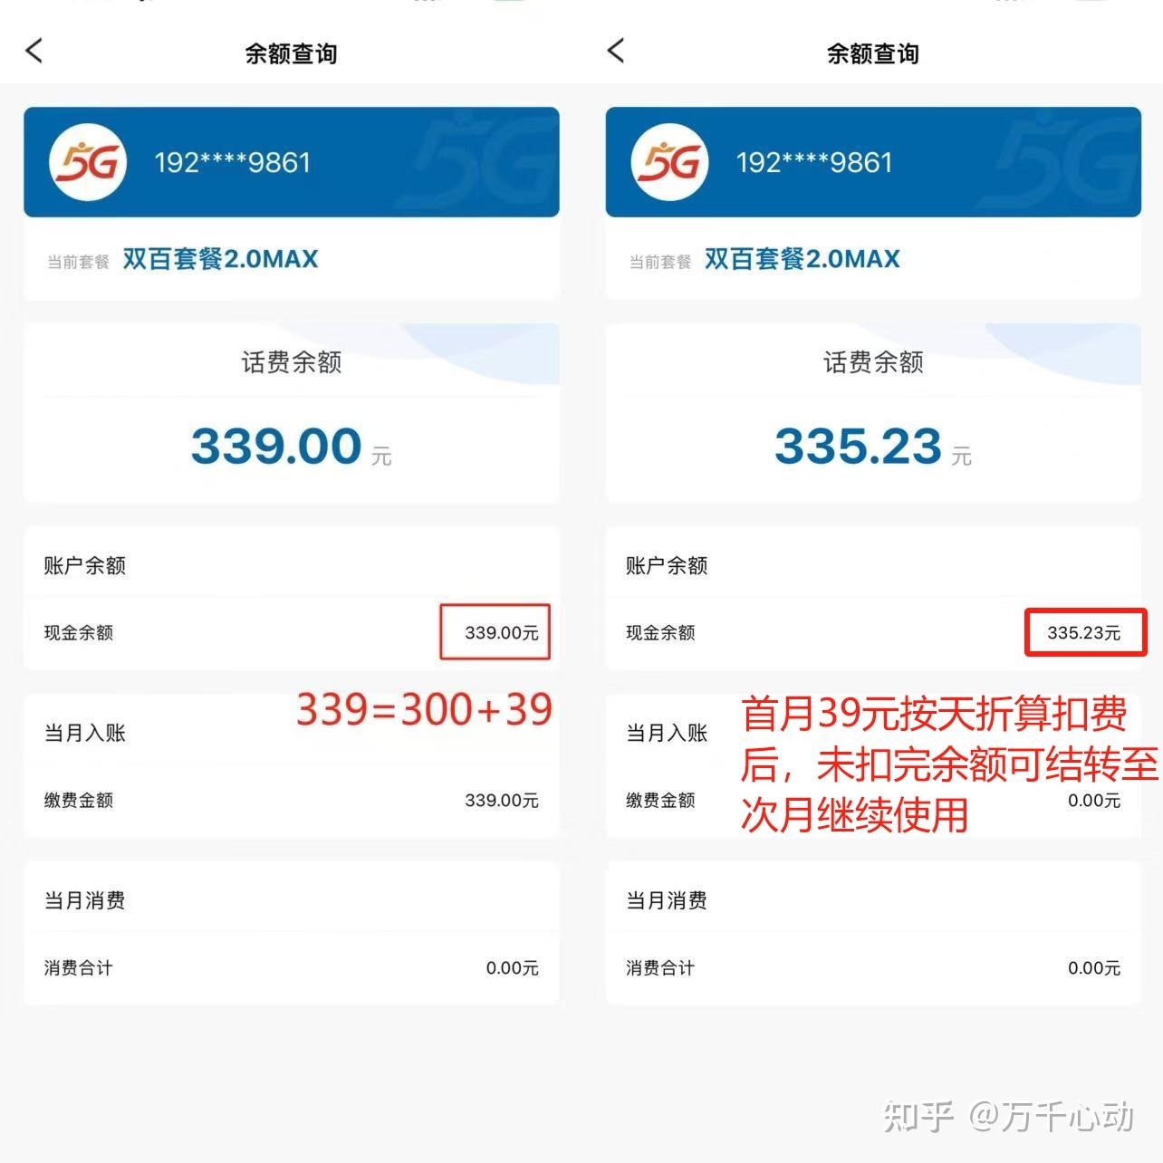Click the 5G logo on left card

pos(87,162)
